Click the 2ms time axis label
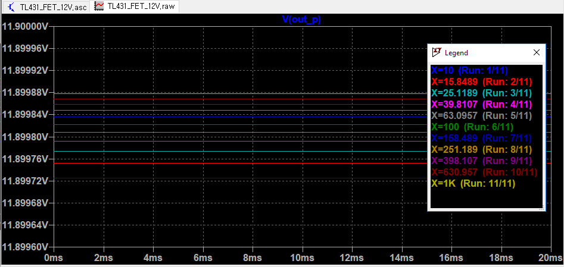 tap(104, 258)
